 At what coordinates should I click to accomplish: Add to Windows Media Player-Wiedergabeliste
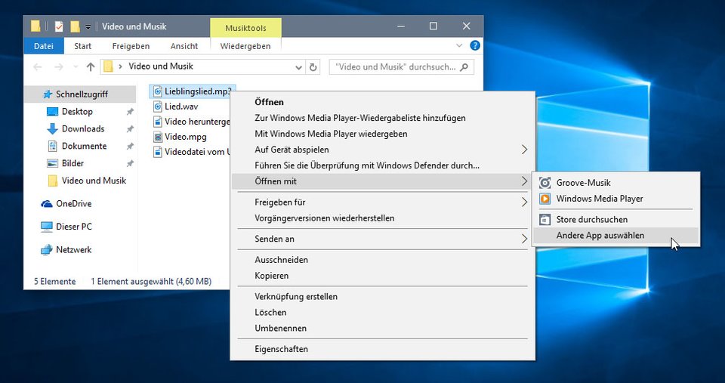[x=384, y=118]
